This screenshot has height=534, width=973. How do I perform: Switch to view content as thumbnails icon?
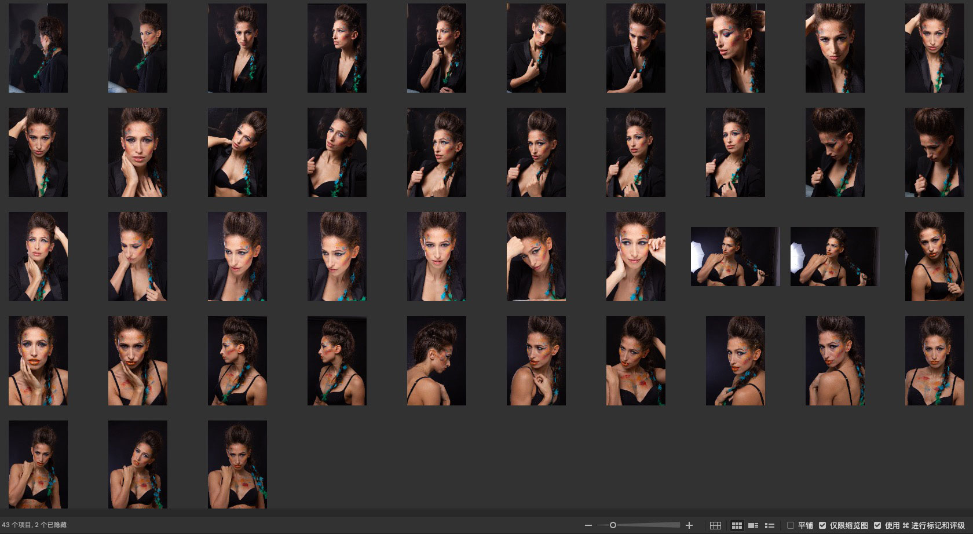pos(737,525)
